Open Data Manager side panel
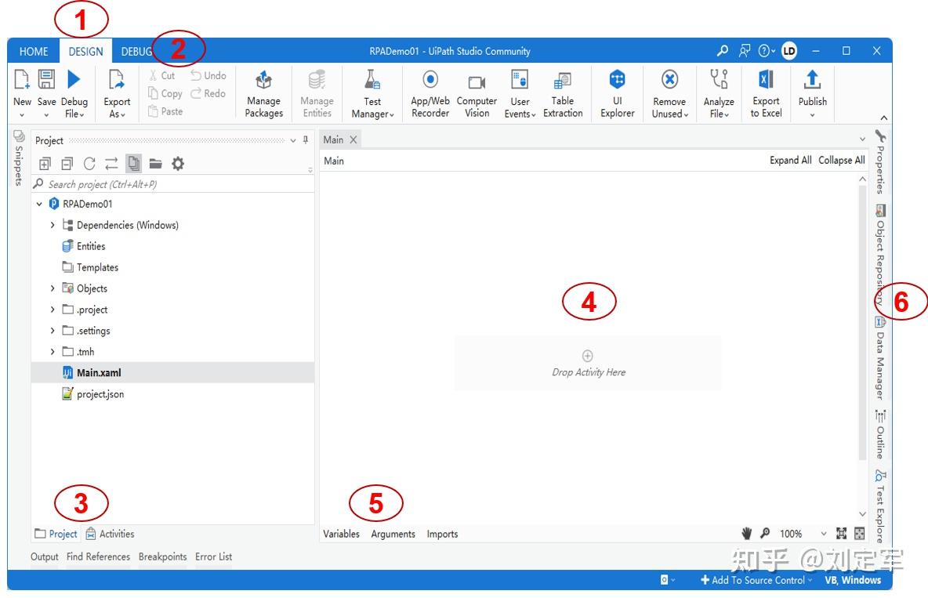The width and height of the screenshot is (928, 598). tap(880, 357)
